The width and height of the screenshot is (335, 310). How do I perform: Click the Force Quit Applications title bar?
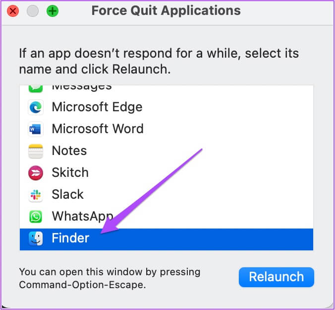(x=166, y=11)
